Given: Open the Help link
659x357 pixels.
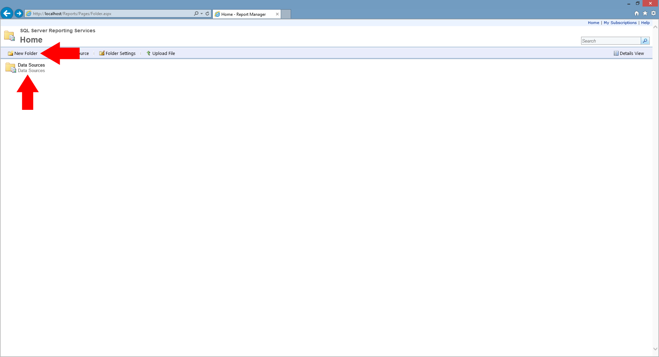Looking at the screenshot, I should point(645,23).
